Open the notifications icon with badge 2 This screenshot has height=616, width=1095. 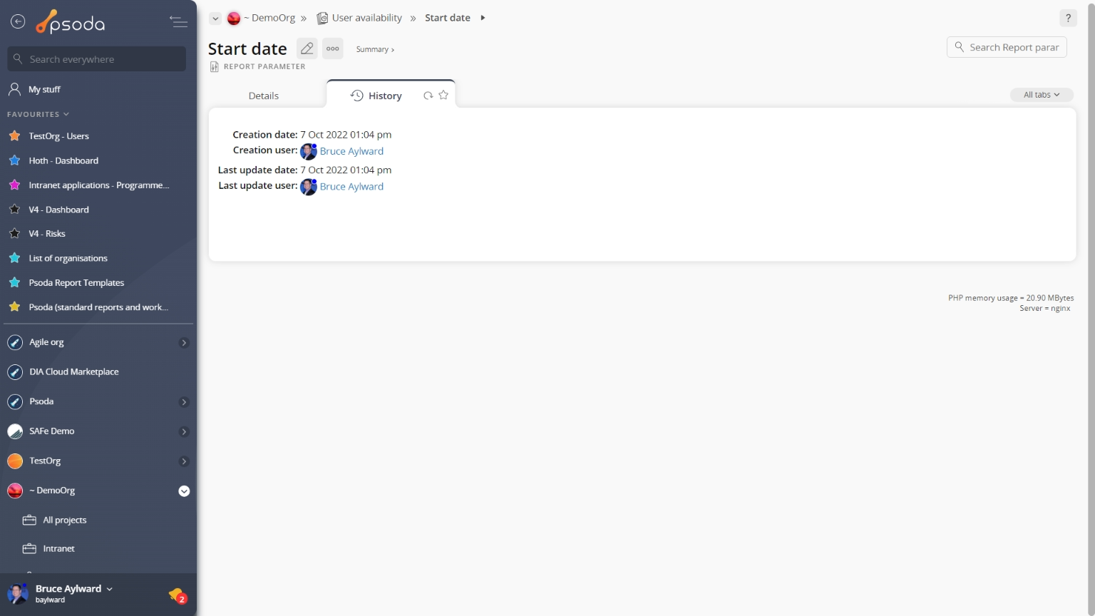coord(178,595)
